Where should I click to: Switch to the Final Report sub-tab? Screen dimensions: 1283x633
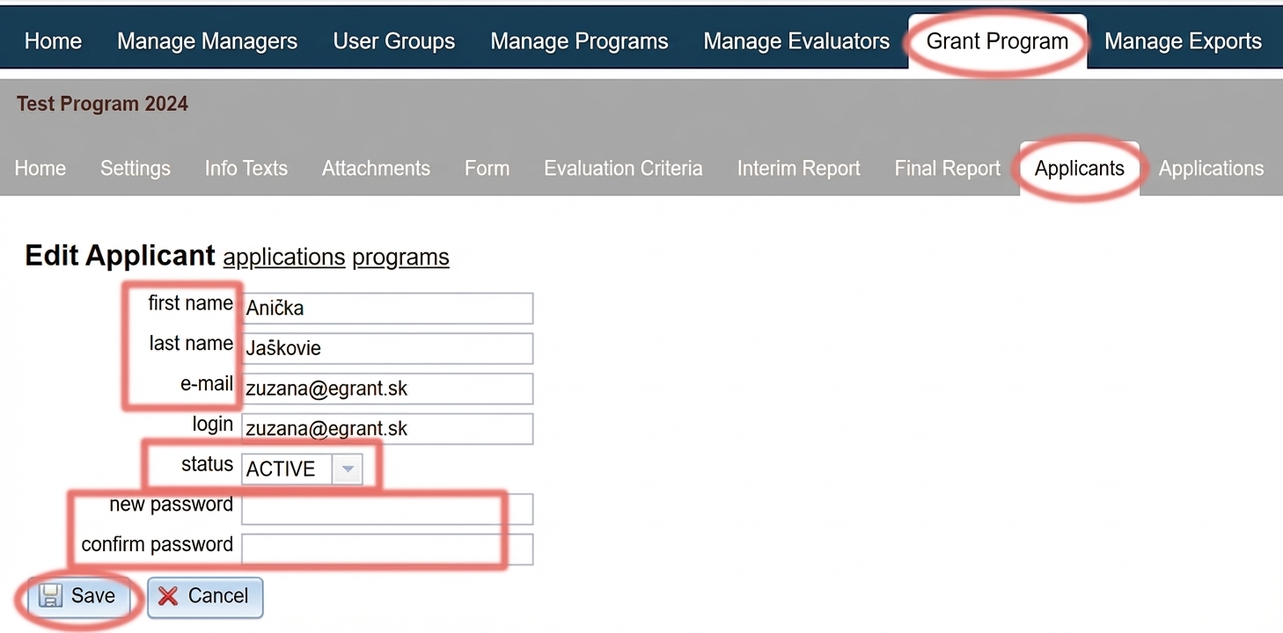tap(948, 168)
